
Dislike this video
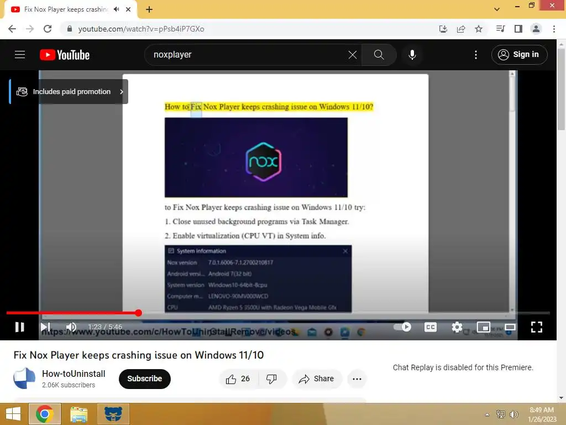(271, 379)
